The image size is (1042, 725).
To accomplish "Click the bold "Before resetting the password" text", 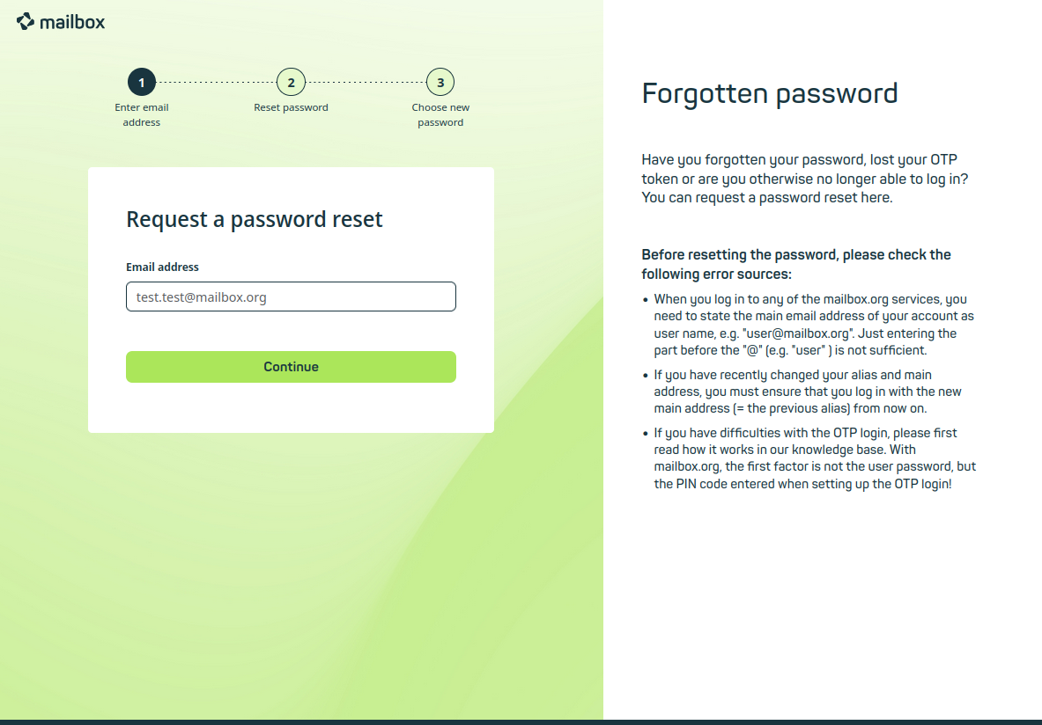I will [795, 264].
